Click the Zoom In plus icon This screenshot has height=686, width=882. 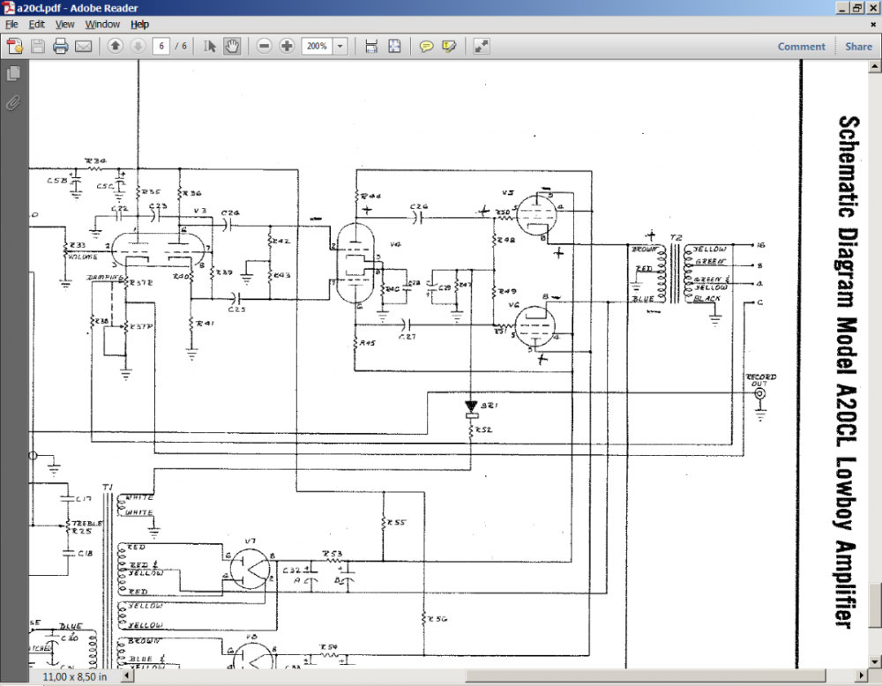(x=288, y=46)
